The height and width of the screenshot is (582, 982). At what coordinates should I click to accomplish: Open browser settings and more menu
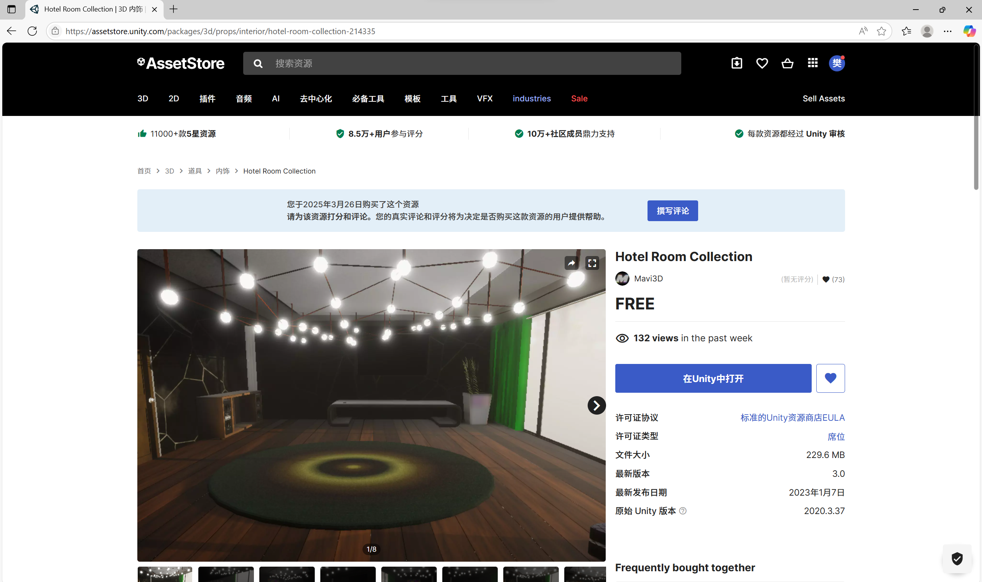coord(947,31)
